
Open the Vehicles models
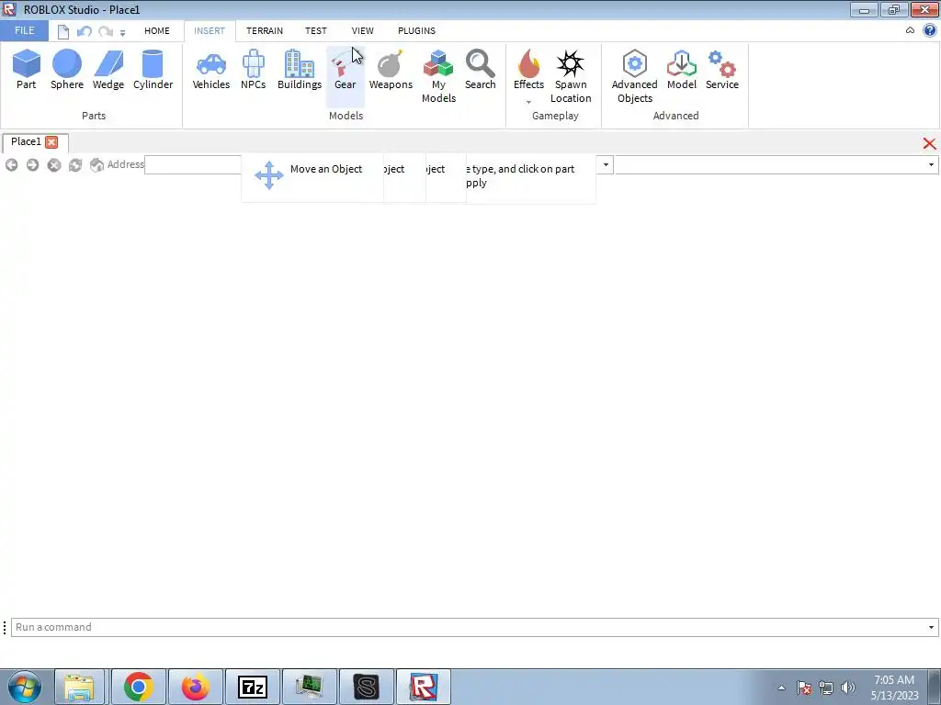[x=210, y=70]
